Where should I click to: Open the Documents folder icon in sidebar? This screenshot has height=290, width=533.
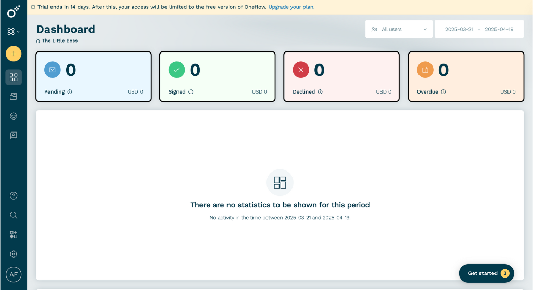[x=14, y=97]
